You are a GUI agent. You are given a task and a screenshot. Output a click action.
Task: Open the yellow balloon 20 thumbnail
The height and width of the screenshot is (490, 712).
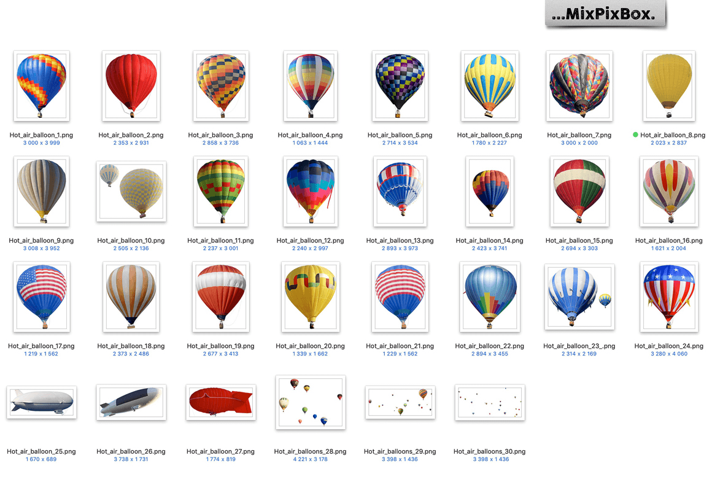310,297
